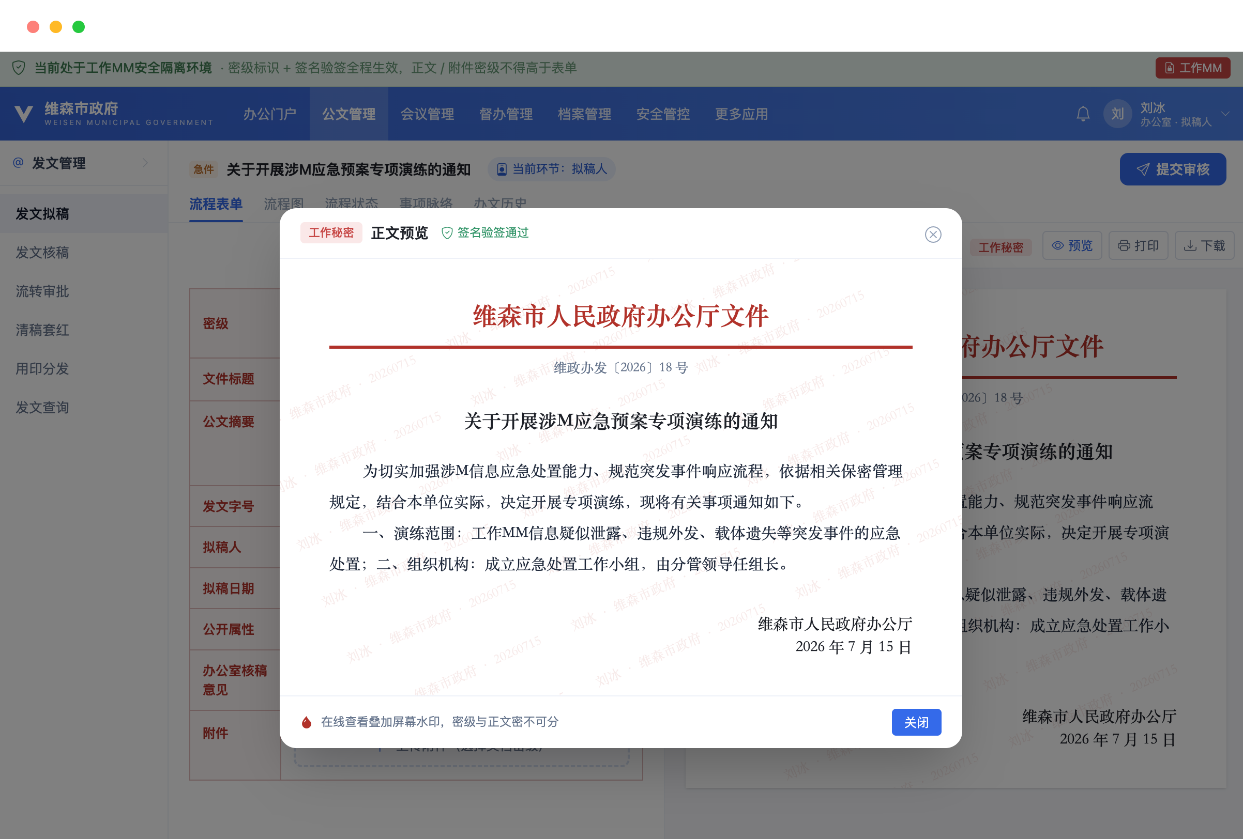The width and height of the screenshot is (1243, 839).
Task: Click the 公开属性 form label
Action: (x=229, y=630)
